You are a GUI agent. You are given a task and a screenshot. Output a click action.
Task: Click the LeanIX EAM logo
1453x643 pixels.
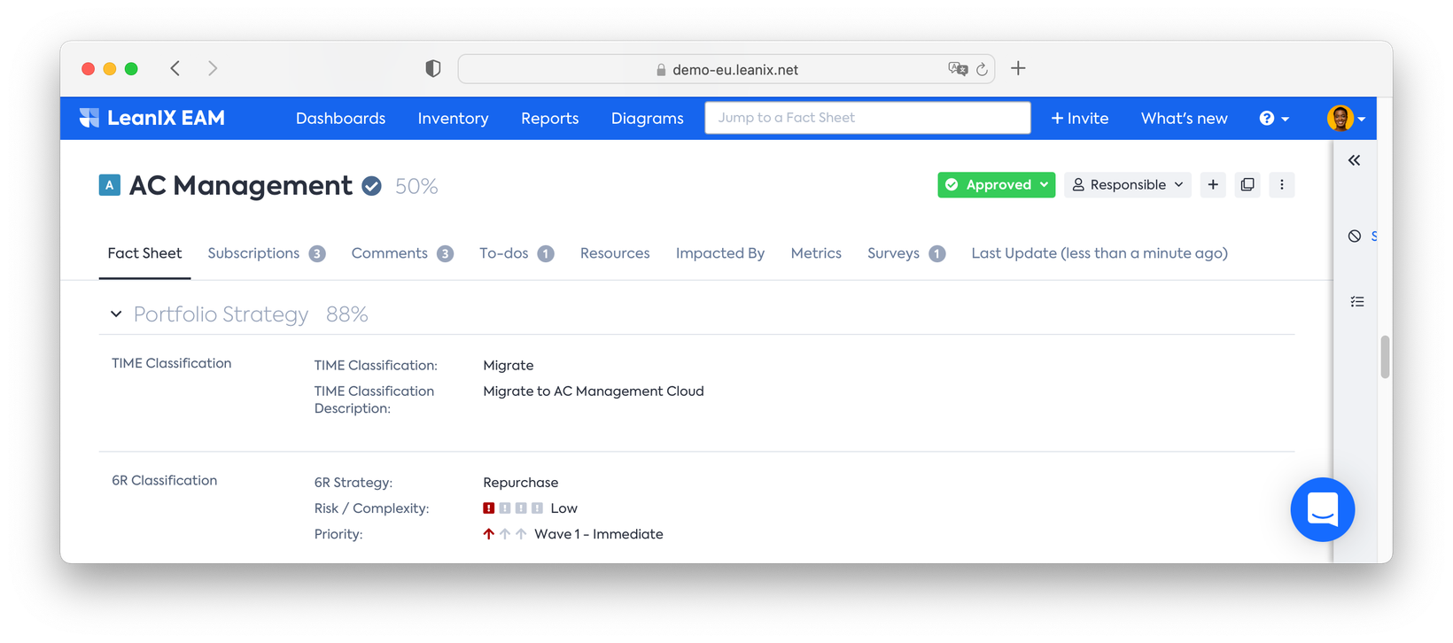coord(152,118)
